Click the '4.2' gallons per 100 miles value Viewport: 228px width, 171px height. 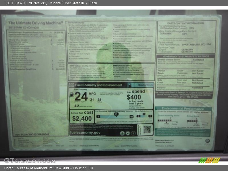(77, 106)
